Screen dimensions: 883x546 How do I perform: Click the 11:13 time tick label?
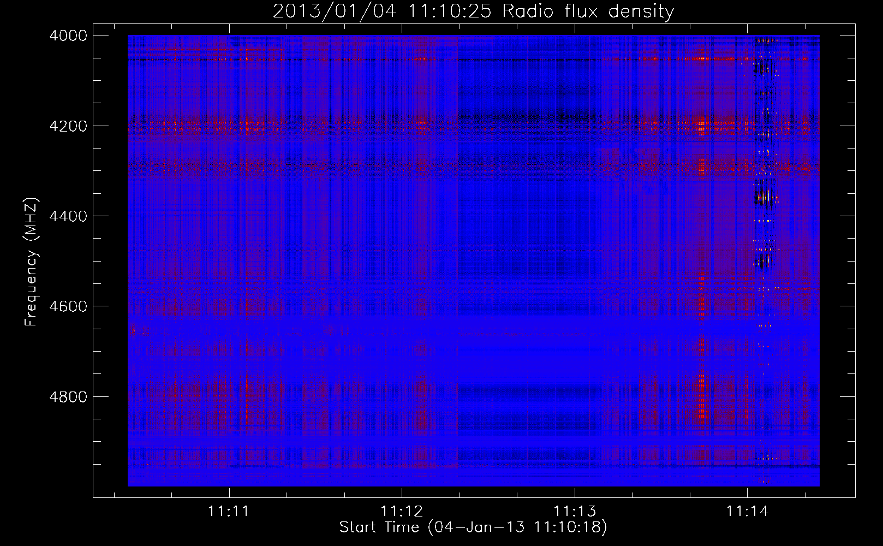(x=575, y=512)
